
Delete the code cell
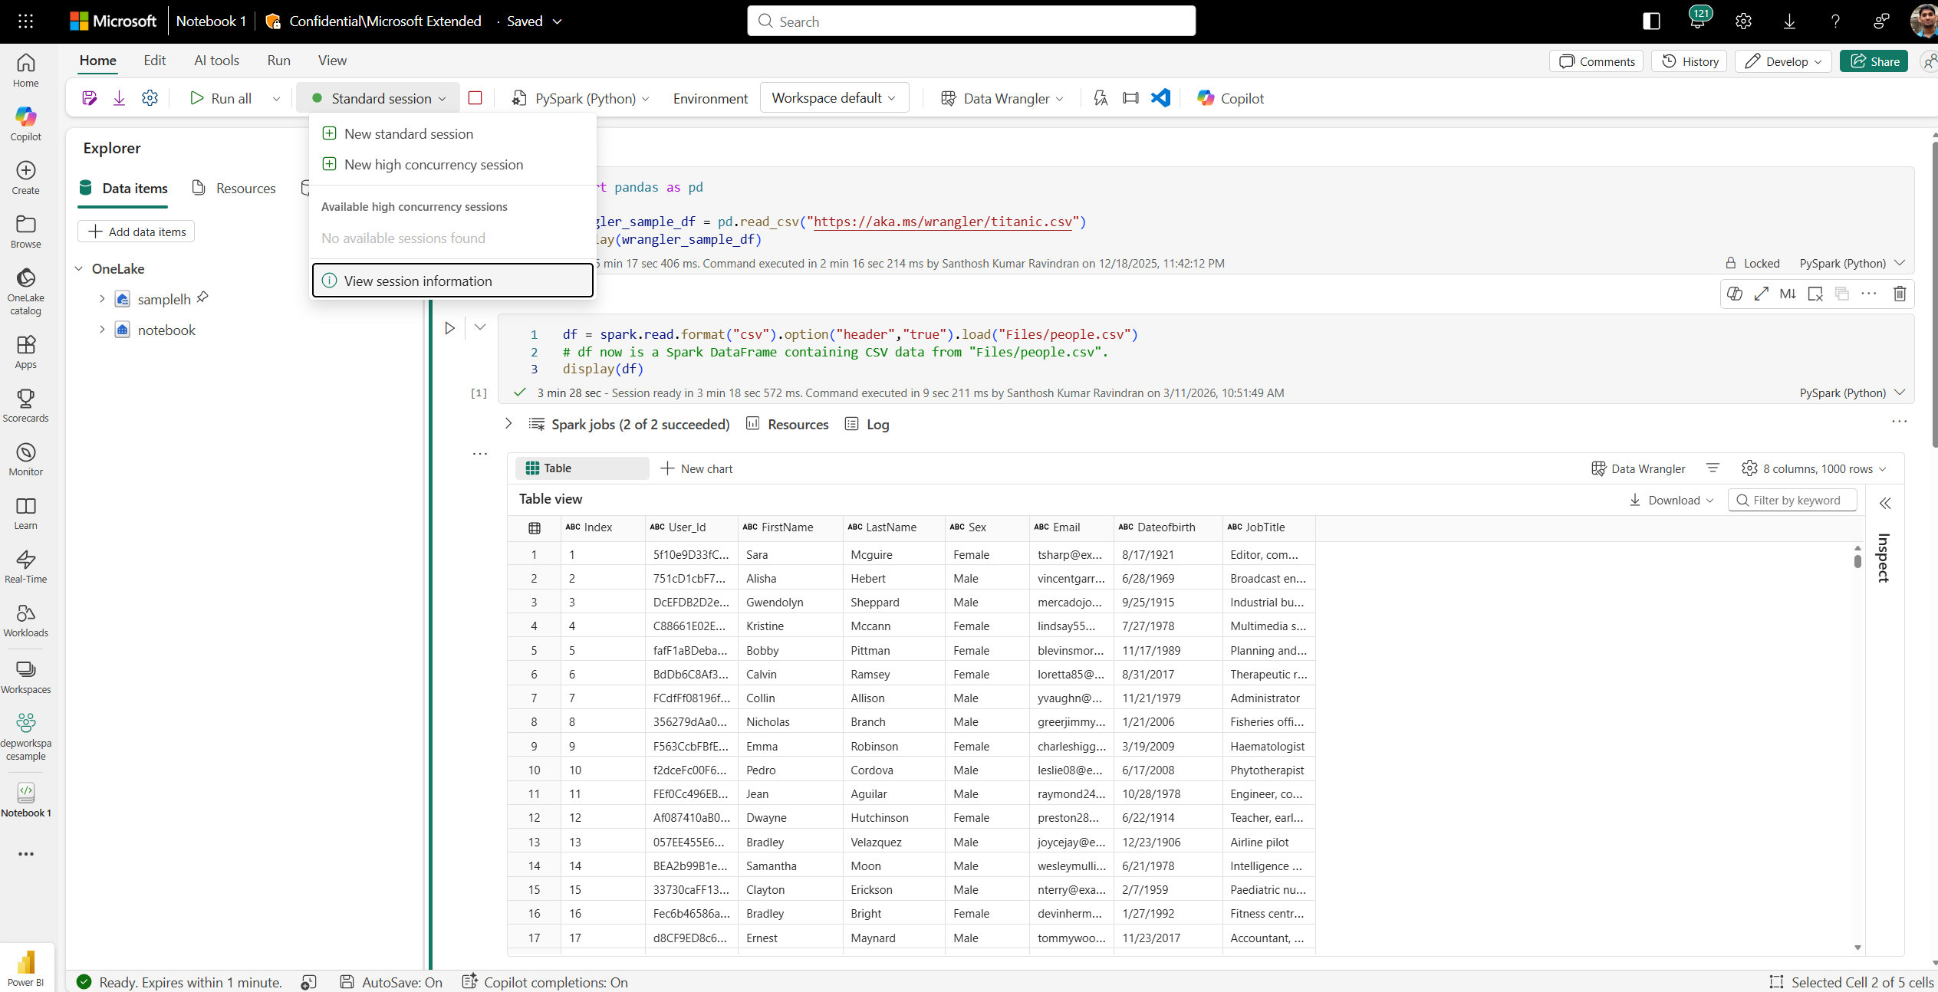click(x=1900, y=294)
